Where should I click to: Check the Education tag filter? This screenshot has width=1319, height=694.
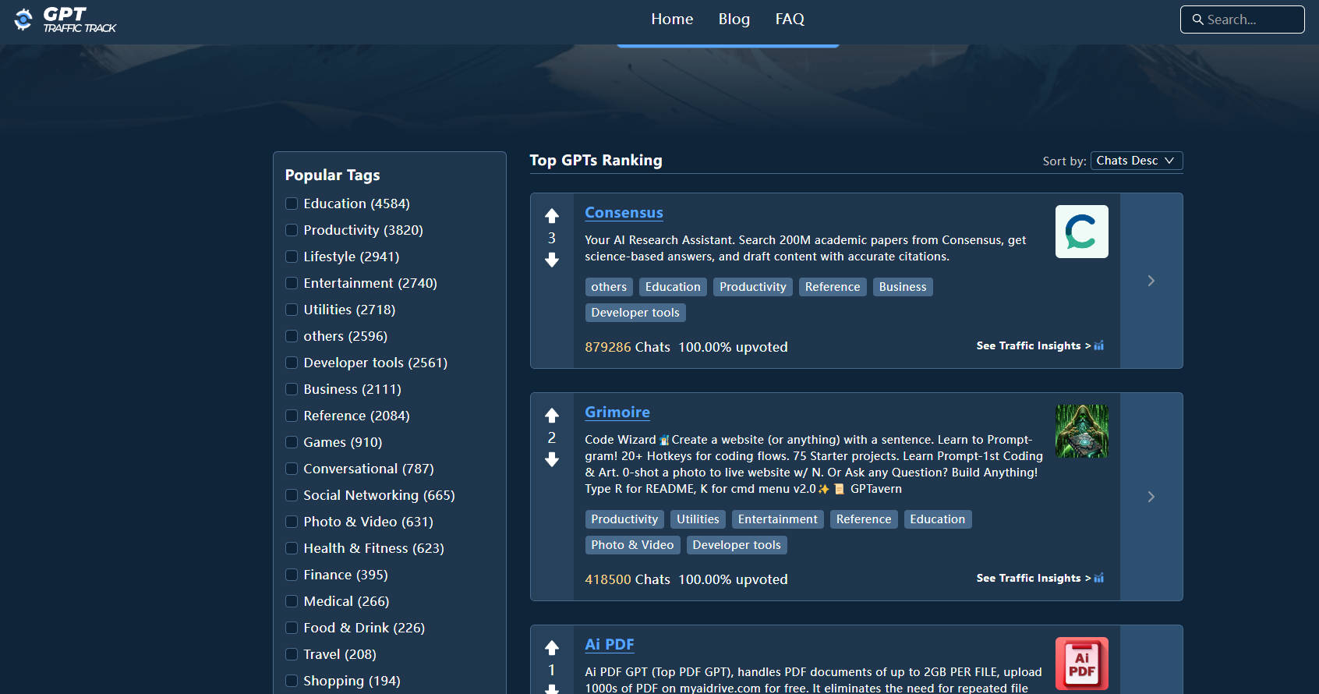[x=292, y=204]
